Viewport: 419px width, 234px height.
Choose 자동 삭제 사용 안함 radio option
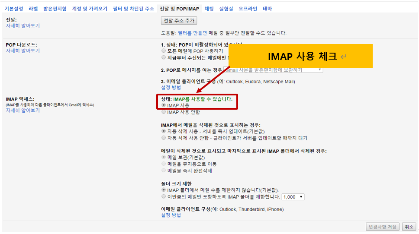[164, 138]
